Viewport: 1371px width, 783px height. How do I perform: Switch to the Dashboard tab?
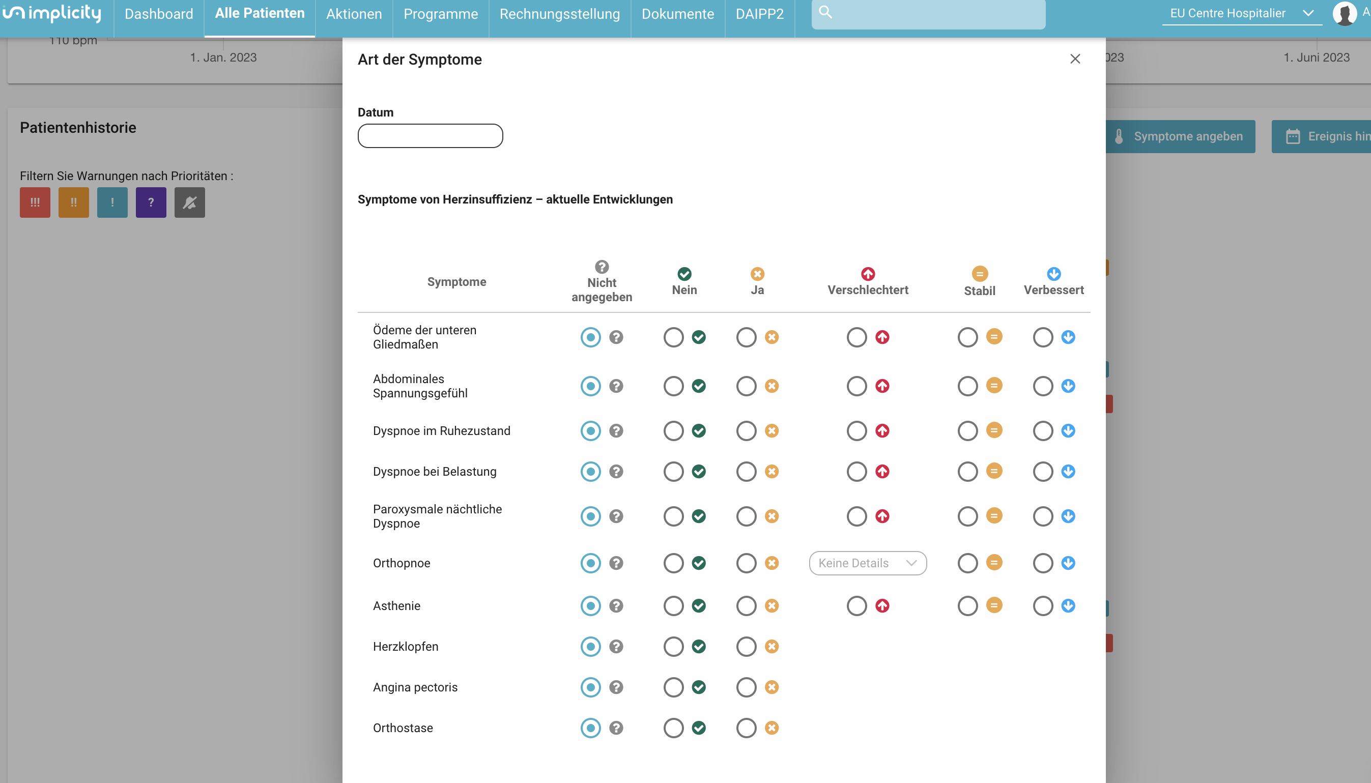tap(159, 14)
